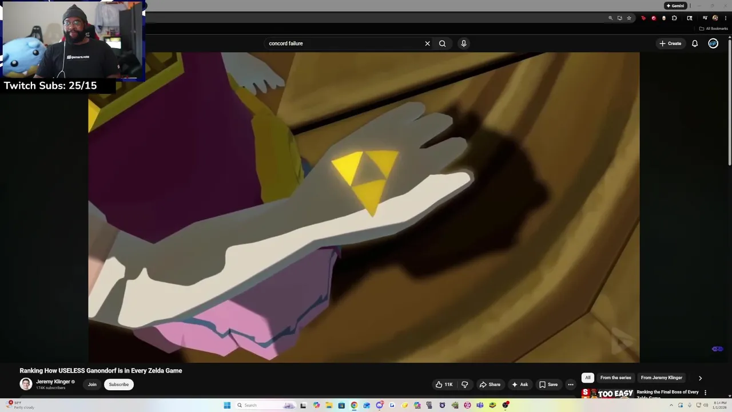Save the video to a playlist

[x=548, y=385]
